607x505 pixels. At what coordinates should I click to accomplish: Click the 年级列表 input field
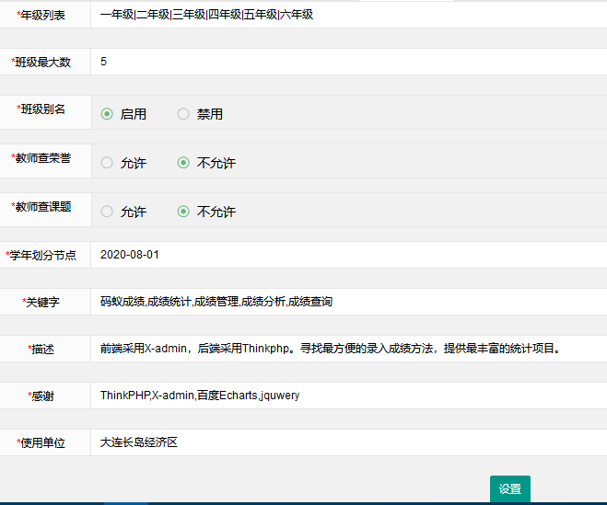(x=348, y=15)
